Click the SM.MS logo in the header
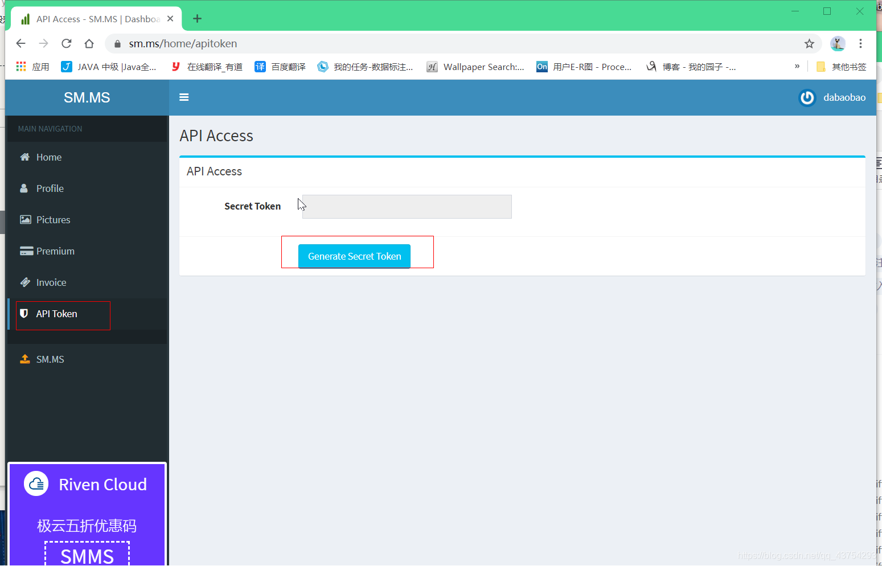This screenshot has width=882, height=566. [87, 97]
